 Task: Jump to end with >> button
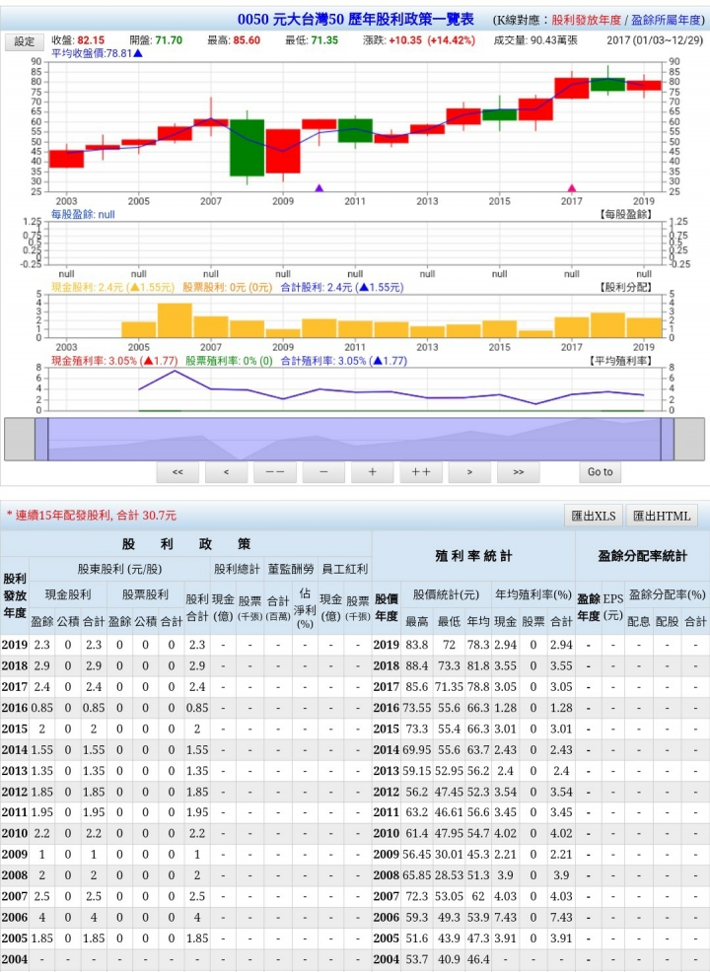point(518,472)
